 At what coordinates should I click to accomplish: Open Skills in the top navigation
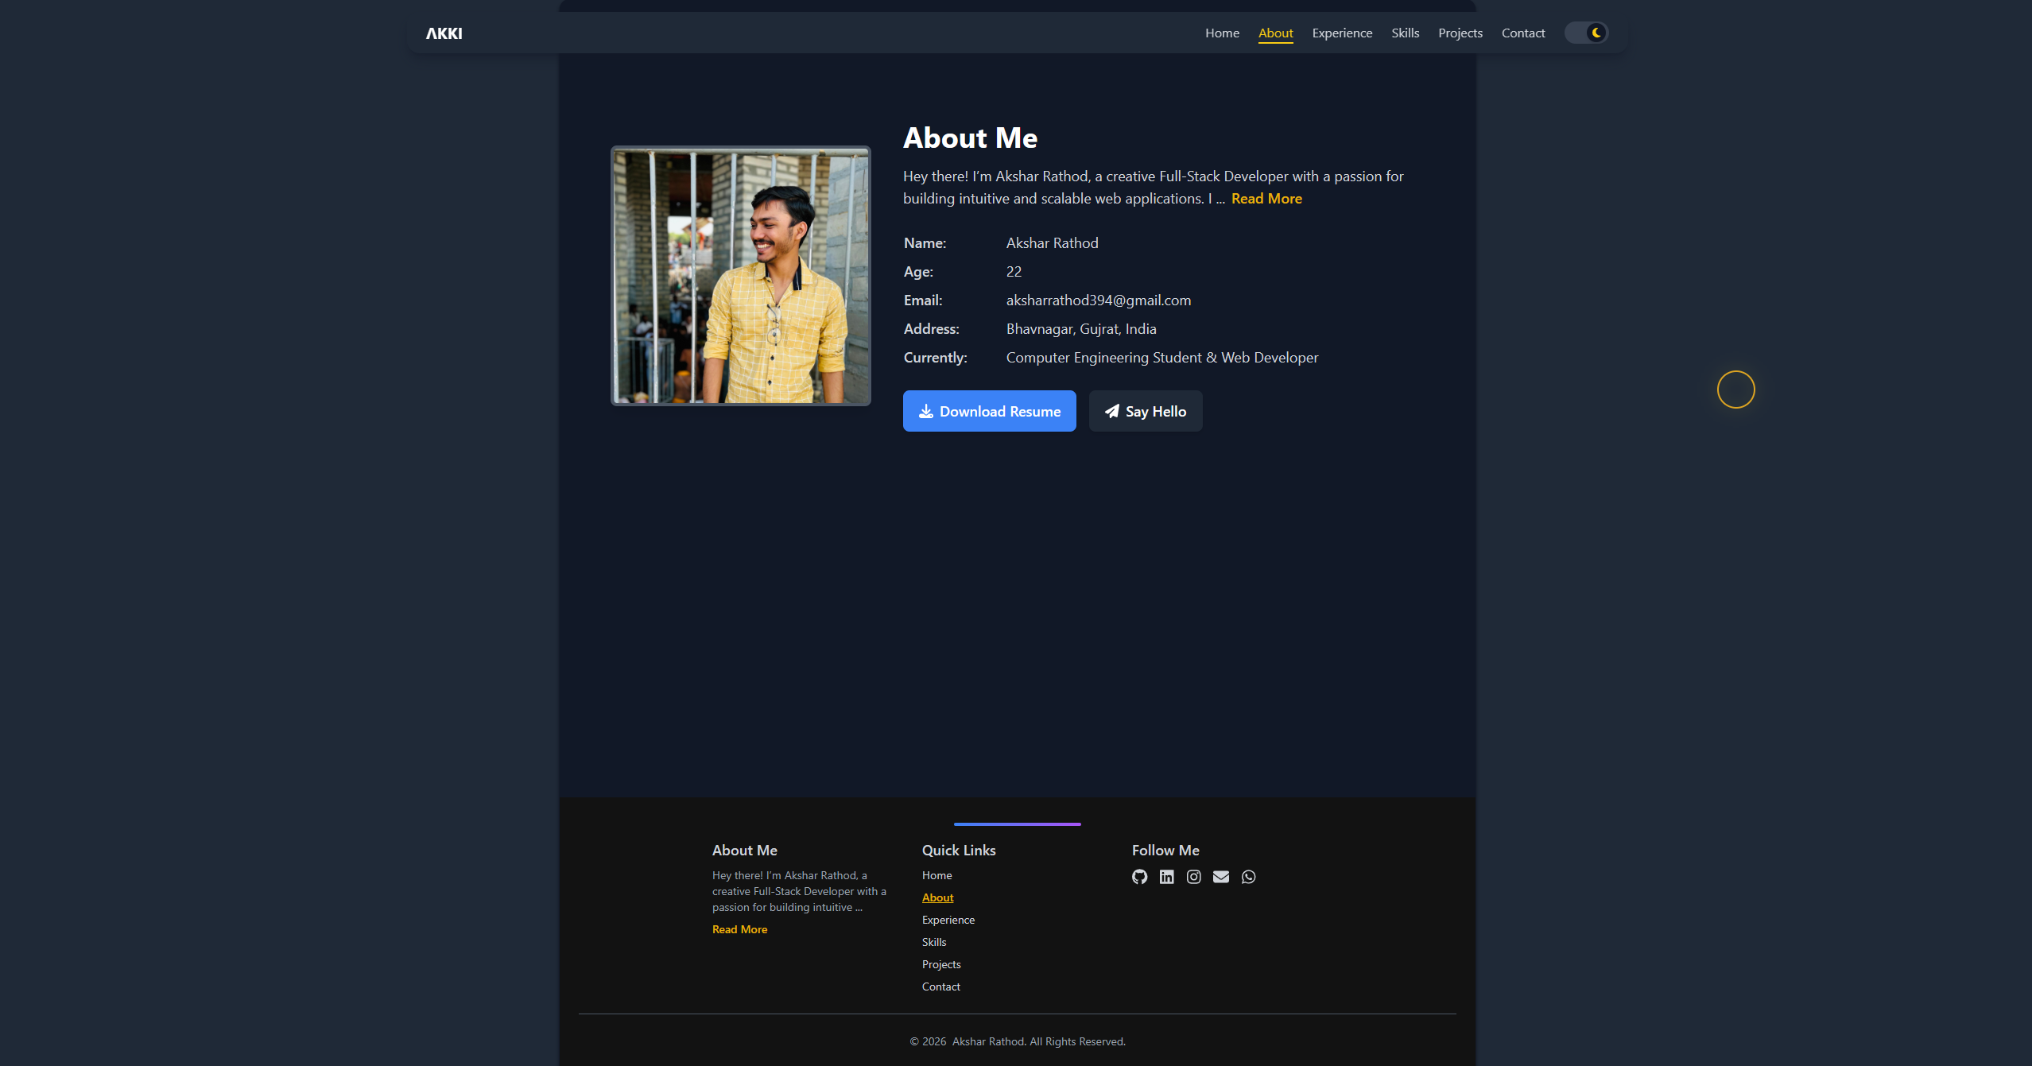point(1405,33)
